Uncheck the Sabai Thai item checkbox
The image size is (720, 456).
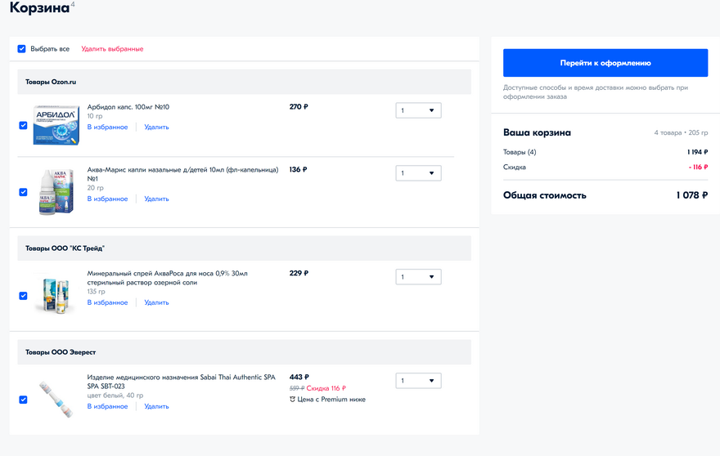(23, 400)
